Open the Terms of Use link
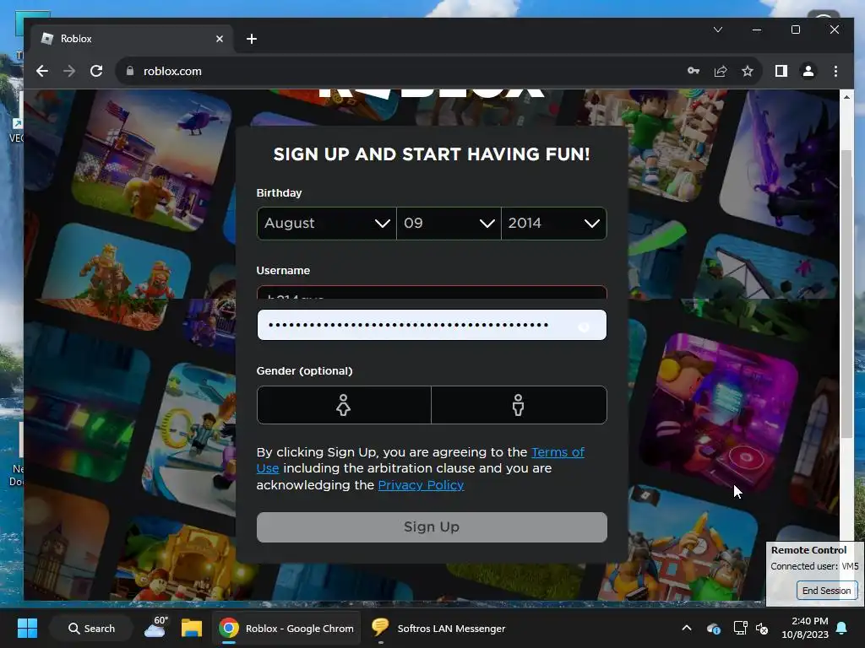Screen dimensions: 865x648 558,452
